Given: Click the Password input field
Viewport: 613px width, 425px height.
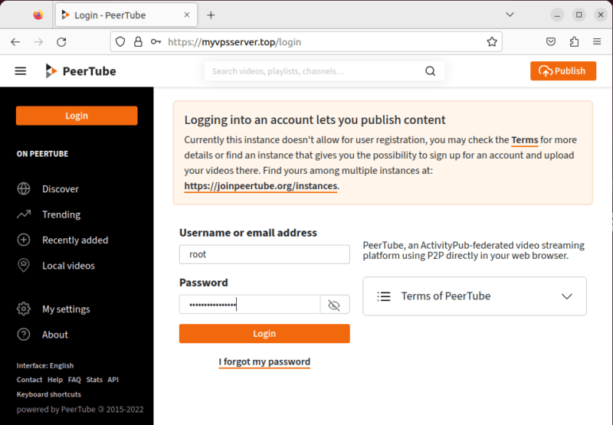Looking at the screenshot, I should 250,304.
